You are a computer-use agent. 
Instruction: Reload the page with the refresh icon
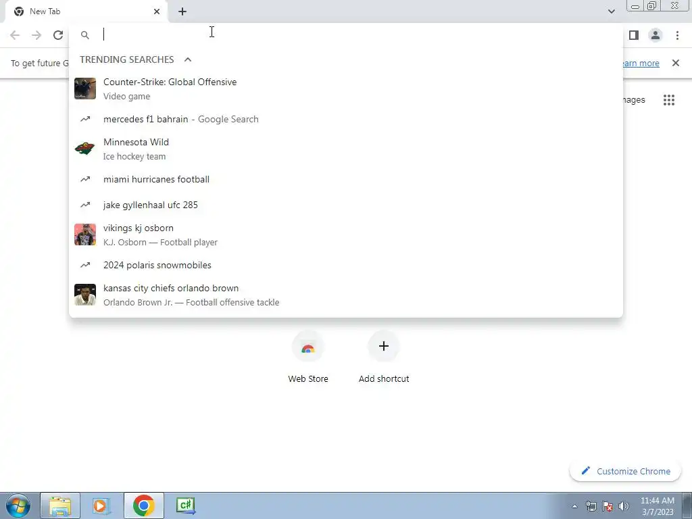click(x=58, y=35)
